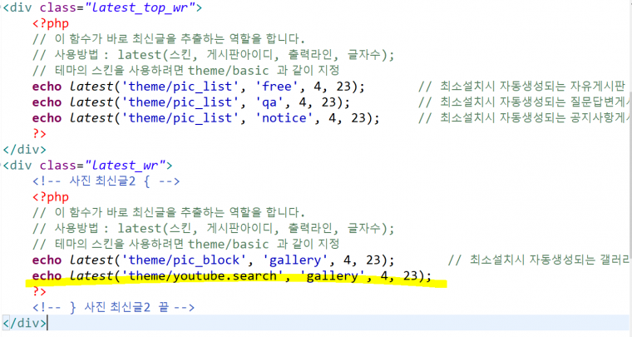
Task: Click the class name "latest_top_wr"
Action: [x=141, y=8]
